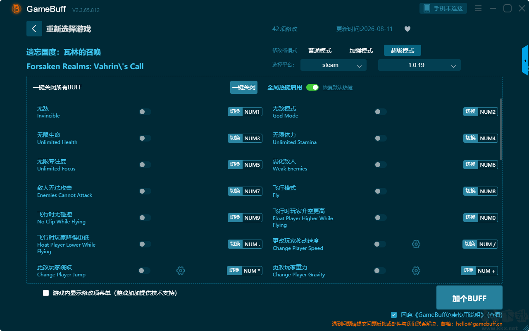Click the GameBuff logo icon

pyautogui.click(x=17, y=9)
